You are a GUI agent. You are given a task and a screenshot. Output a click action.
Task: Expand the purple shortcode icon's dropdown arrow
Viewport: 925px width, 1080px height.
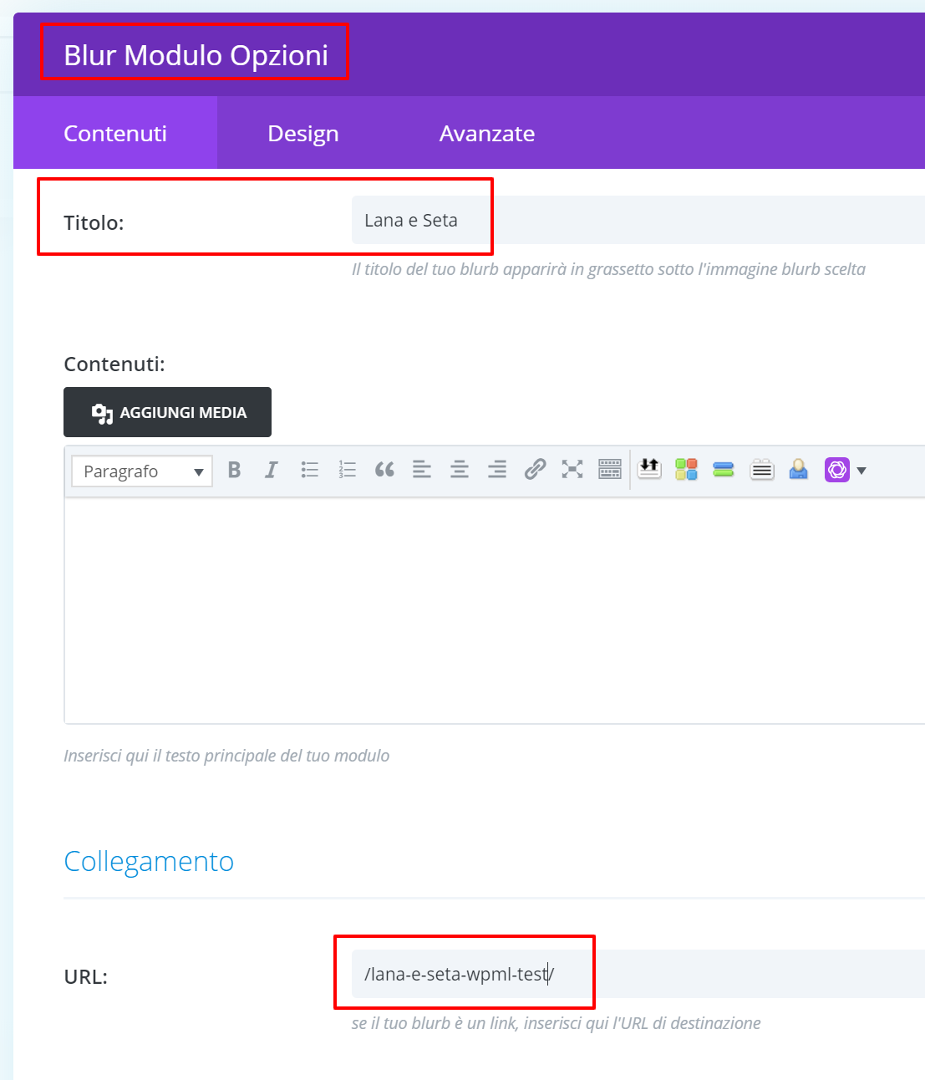[x=861, y=471]
